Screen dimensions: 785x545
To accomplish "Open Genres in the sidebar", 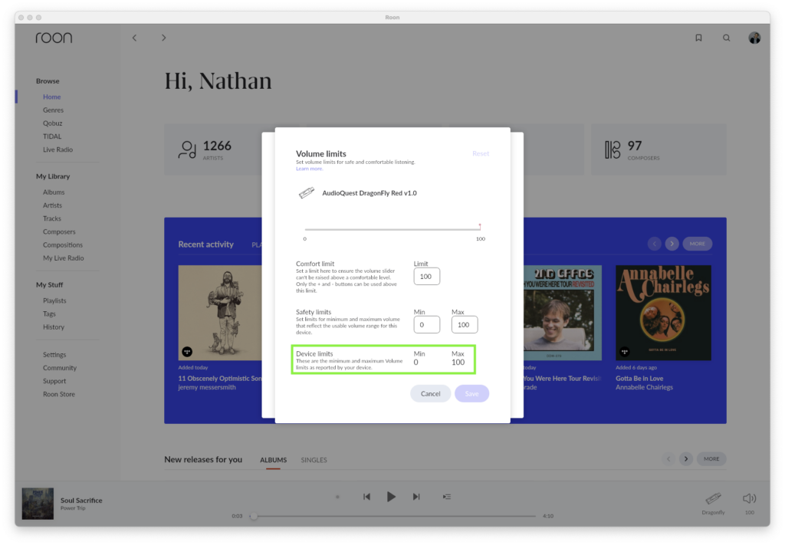I will click(x=53, y=110).
